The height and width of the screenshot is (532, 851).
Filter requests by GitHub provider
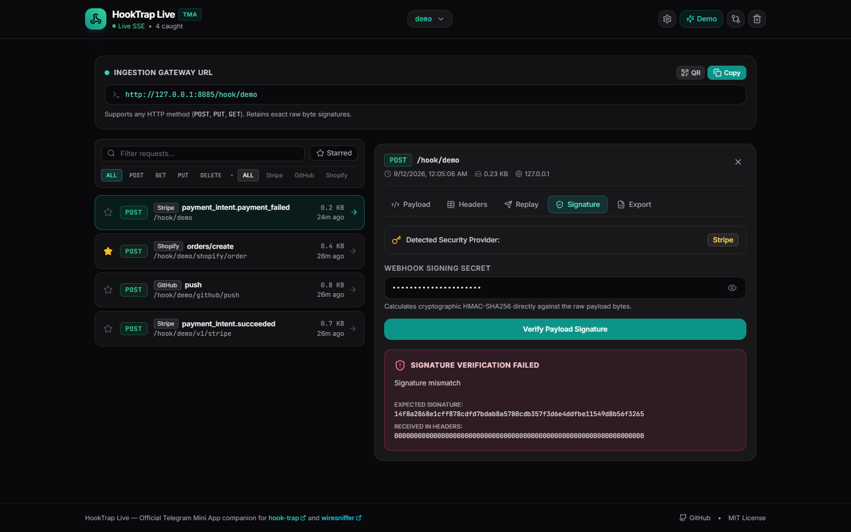pyautogui.click(x=304, y=176)
